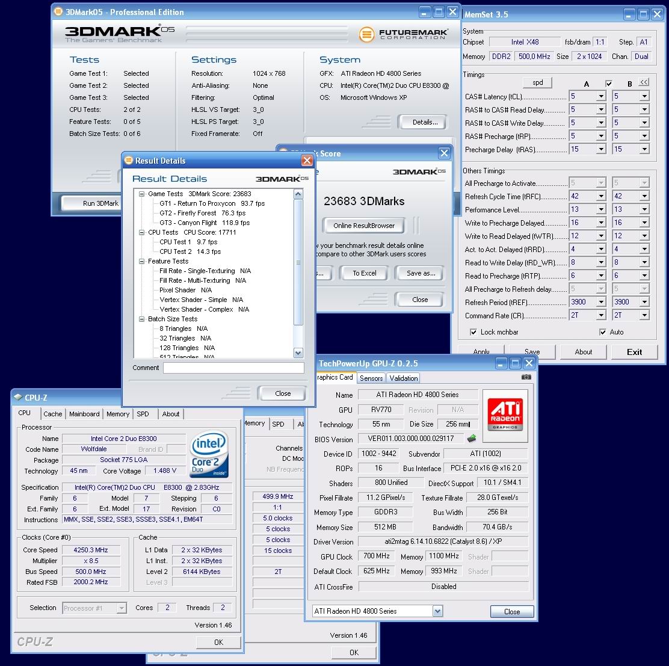Minimize the 3DMark05 main window

(424, 12)
